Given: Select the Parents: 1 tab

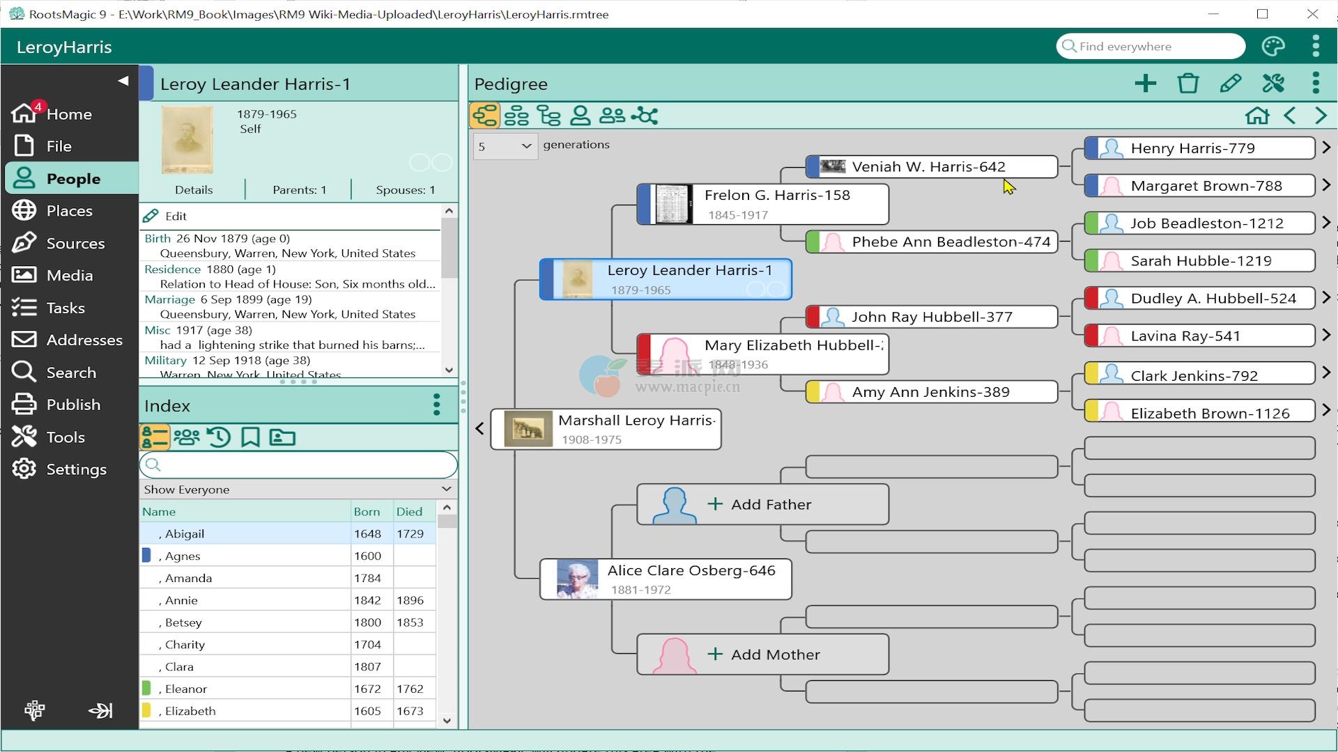Looking at the screenshot, I should [299, 189].
